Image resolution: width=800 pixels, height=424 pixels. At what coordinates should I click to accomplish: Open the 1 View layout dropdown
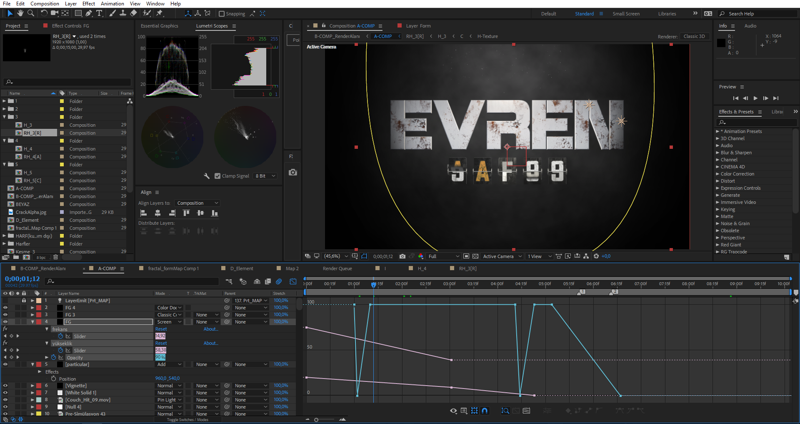539,256
